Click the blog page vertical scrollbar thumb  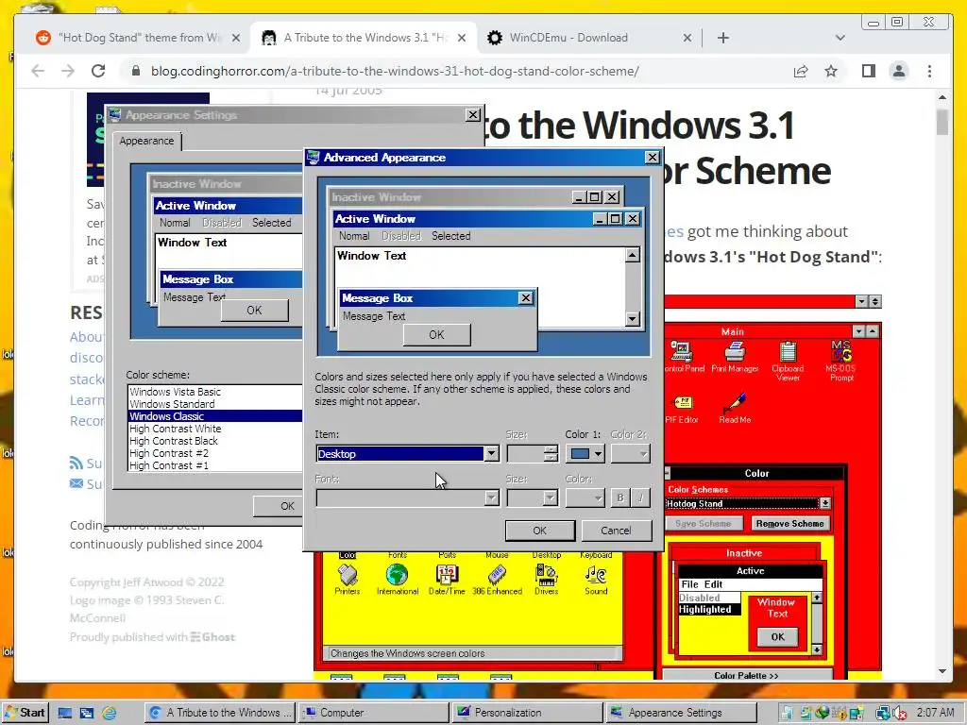point(942,122)
